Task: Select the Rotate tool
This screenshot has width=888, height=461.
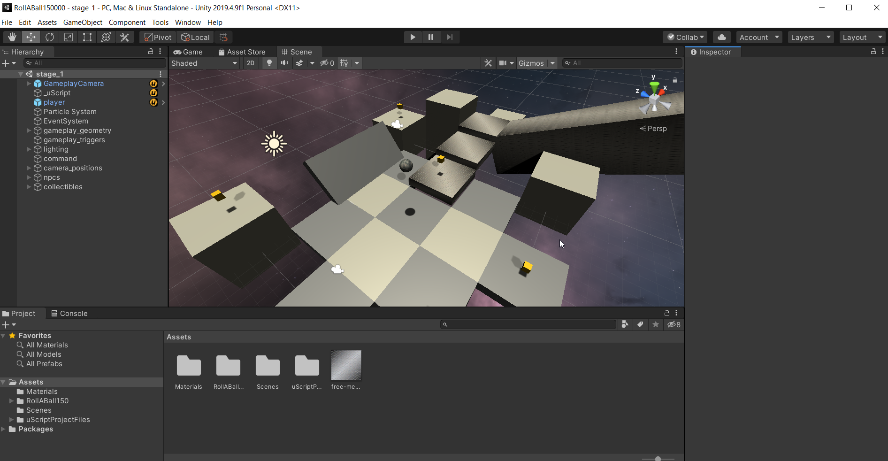Action: pyautogui.click(x=50, y=37)
